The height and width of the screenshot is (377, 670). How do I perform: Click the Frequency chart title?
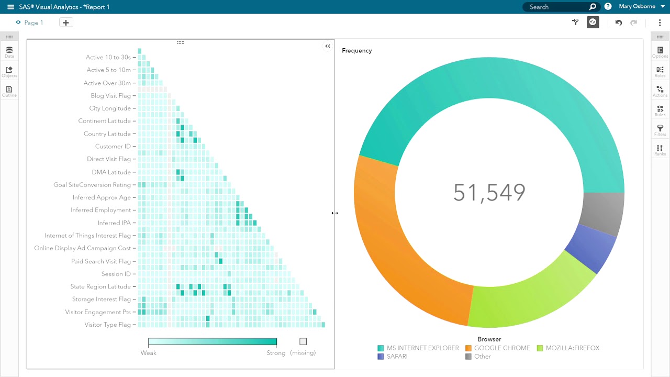pos(357,51)
